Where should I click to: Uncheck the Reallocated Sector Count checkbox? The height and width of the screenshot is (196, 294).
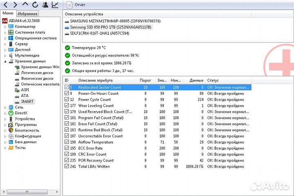tap(67, 87)
